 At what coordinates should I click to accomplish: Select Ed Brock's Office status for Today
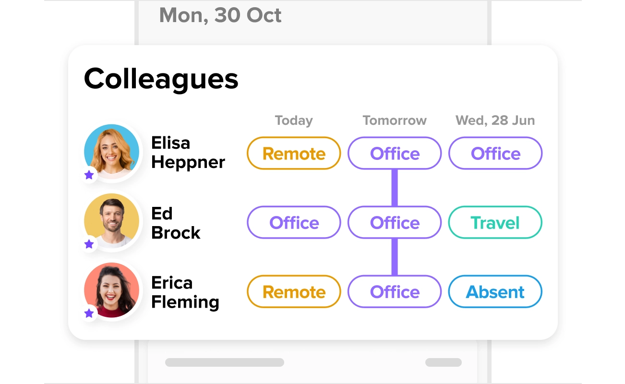(294, 222)
